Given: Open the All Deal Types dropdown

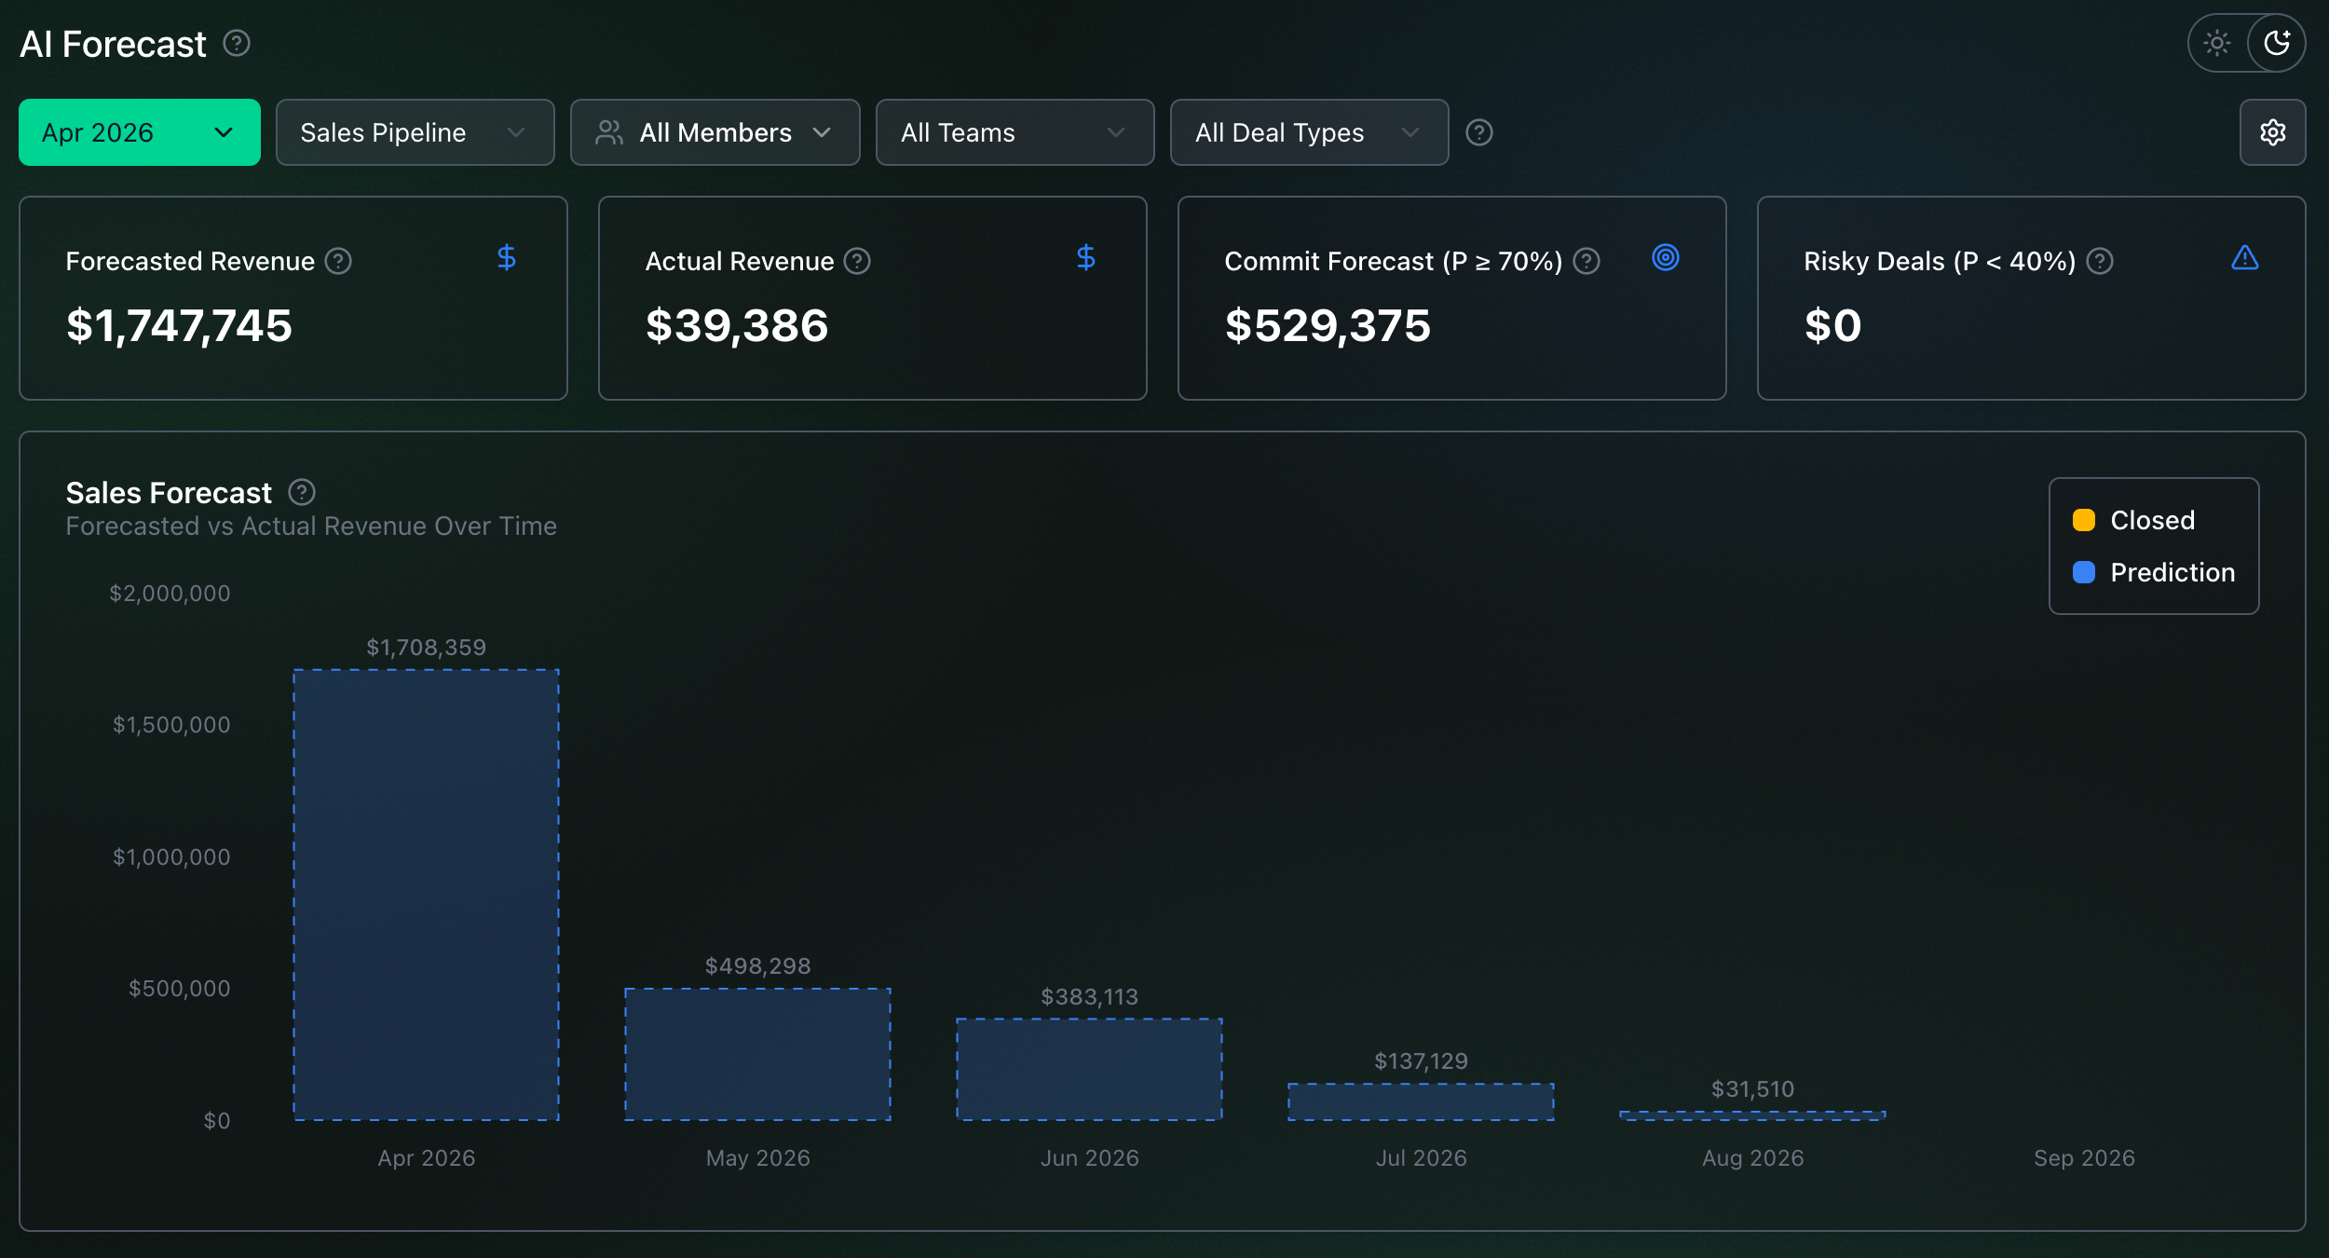Looking at the screenshot, I should [1310, 132].
